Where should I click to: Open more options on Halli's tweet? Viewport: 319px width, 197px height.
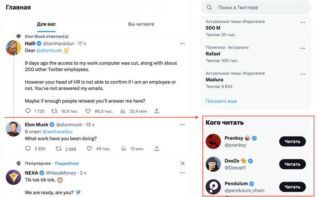click(182, 44)
